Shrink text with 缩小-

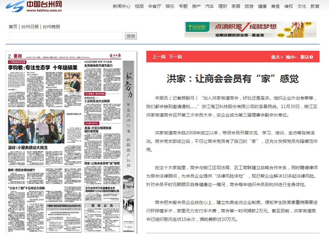[x=291, y=57]
